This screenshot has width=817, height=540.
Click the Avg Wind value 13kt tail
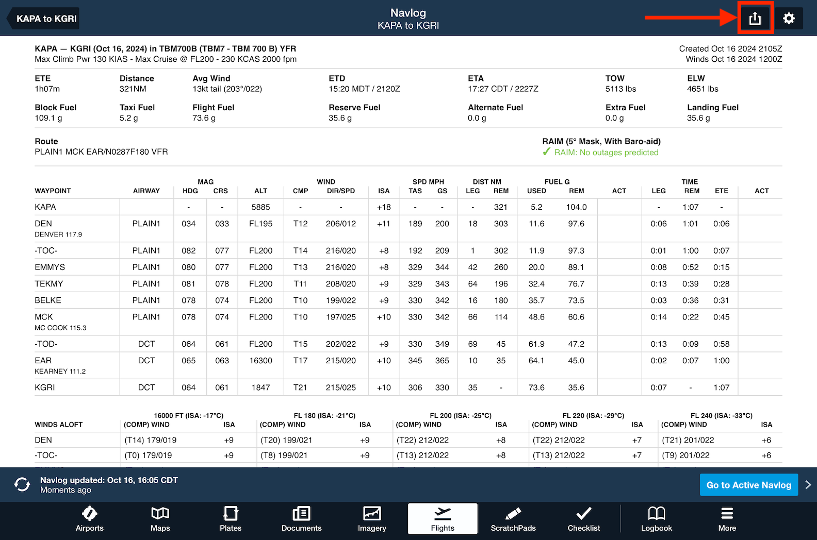click(227, 89)
